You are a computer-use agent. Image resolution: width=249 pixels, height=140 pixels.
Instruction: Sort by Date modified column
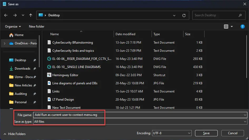tap(125, 34)
